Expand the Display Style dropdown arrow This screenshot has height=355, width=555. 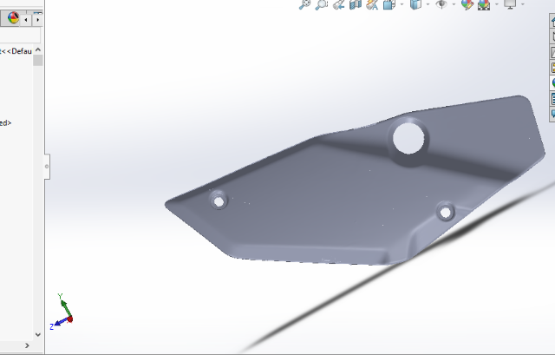tap(427, 4)
